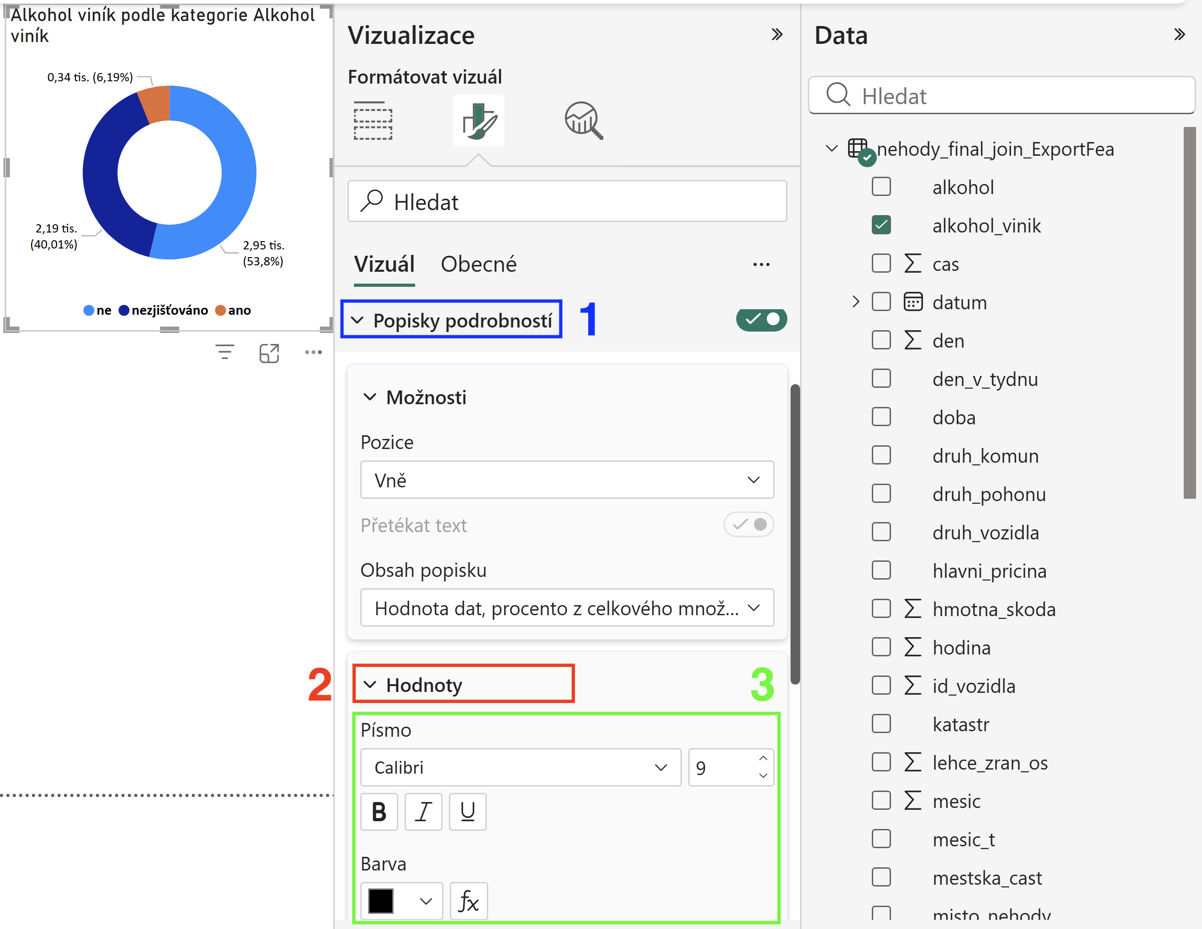Open the Pozice dropdown showing Vně
1202x929 pixels.
(x=567, y=480)
